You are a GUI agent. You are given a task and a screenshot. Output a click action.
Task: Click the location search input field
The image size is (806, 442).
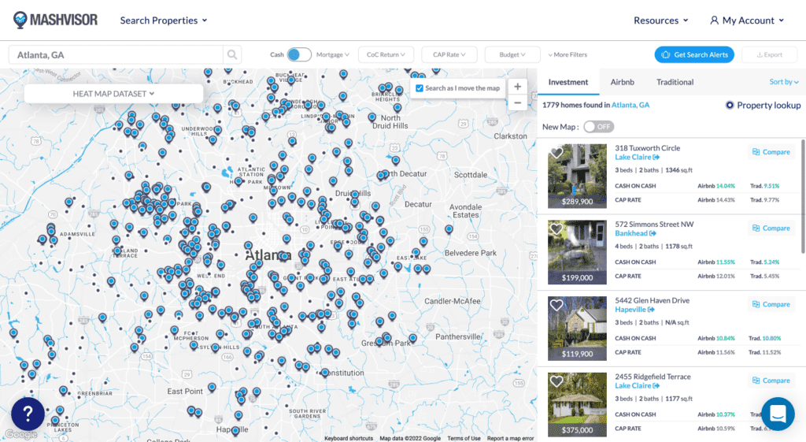click(116, 54)
